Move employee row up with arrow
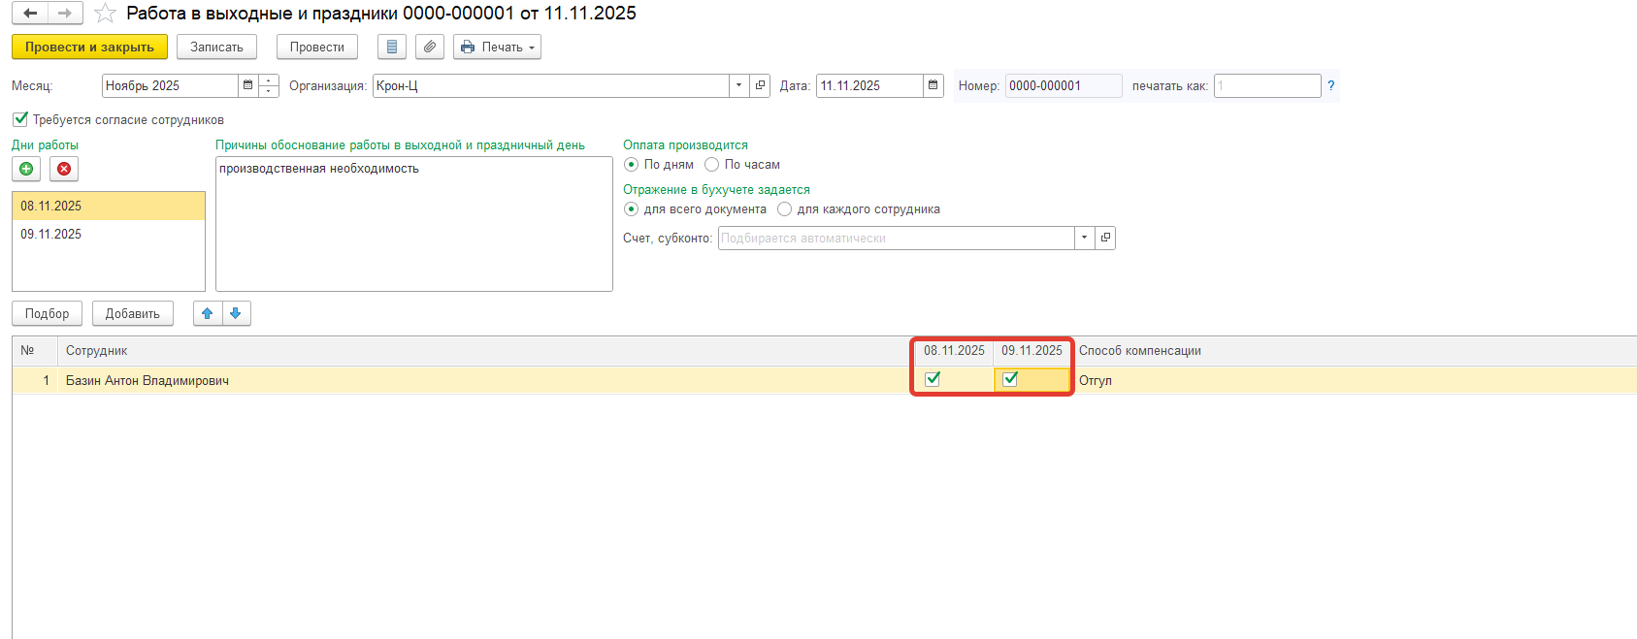Image resolution: width=1637 pixels, height=639 pixels. [x=208, y=313]
